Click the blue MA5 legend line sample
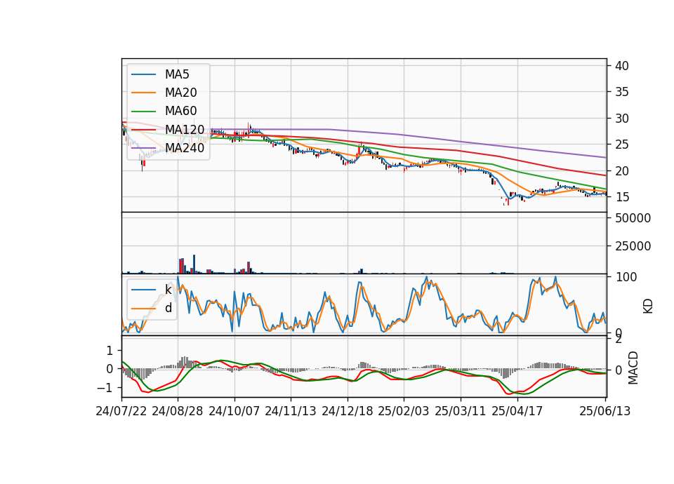 143,75
